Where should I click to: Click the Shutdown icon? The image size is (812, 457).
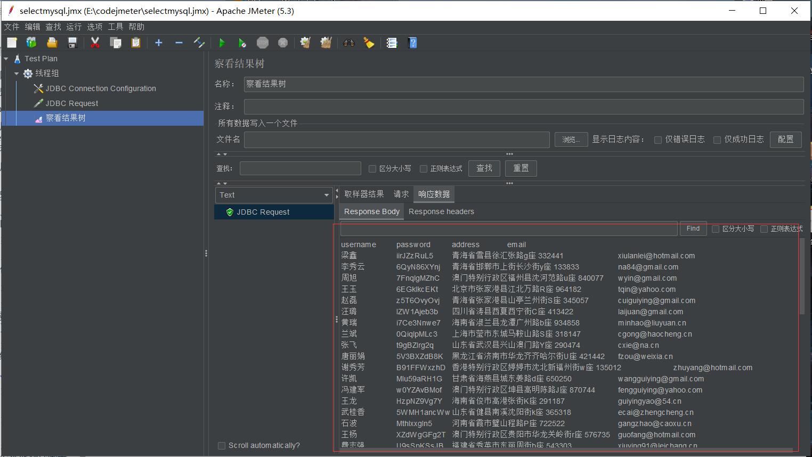(283, 43)
